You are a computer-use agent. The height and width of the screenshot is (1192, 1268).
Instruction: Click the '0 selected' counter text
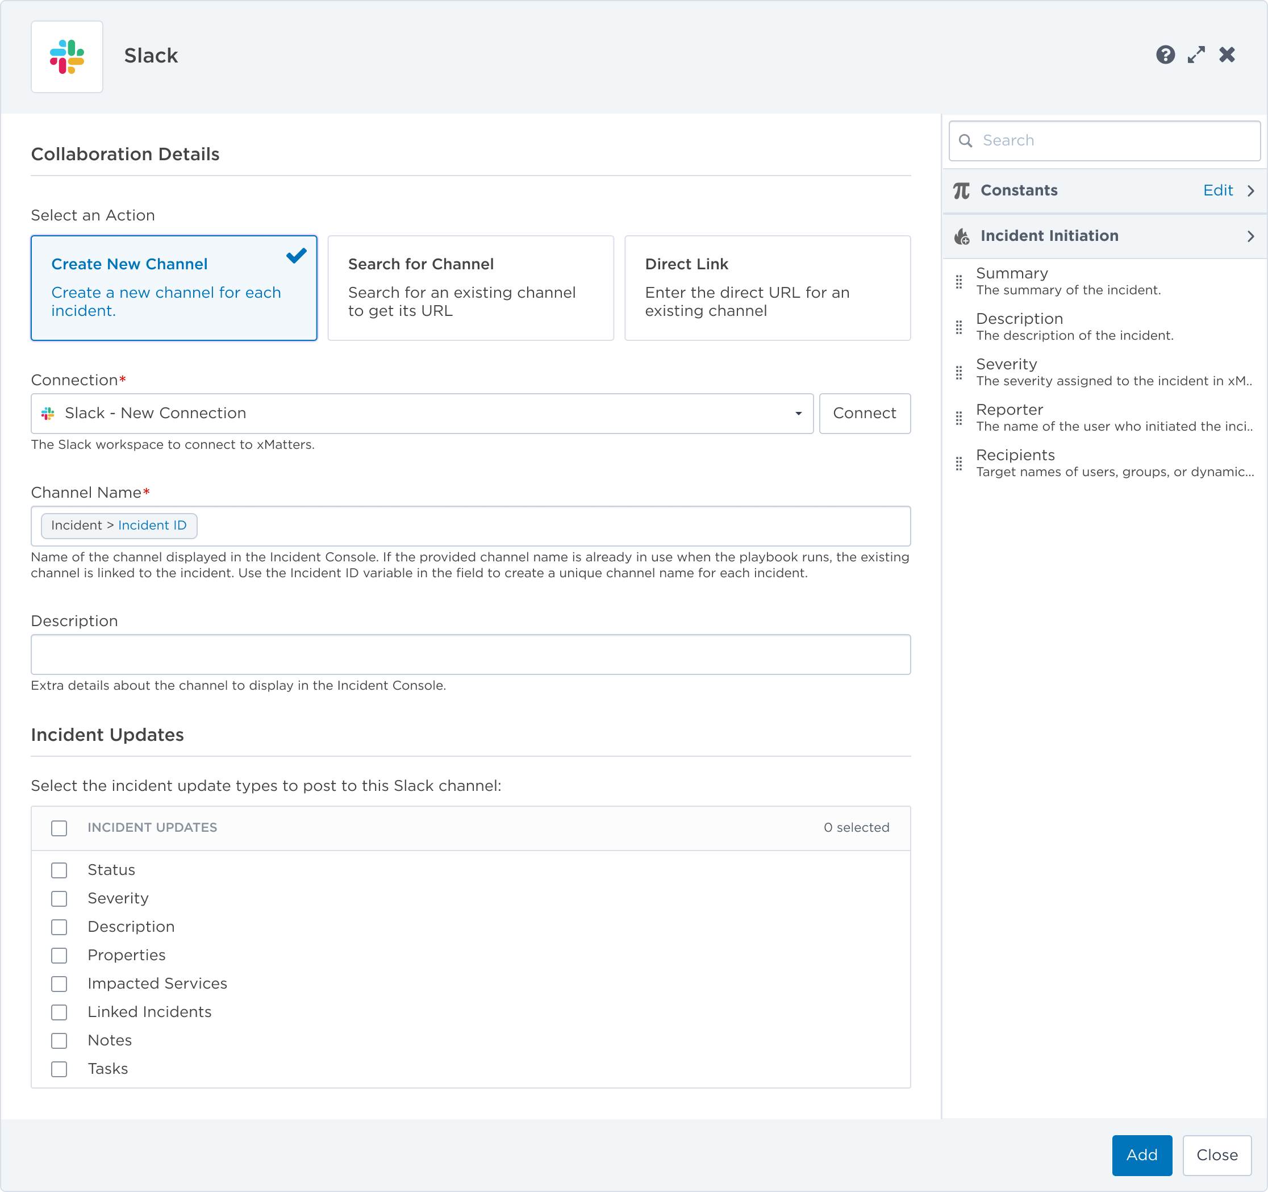click(x=856, y=828)
